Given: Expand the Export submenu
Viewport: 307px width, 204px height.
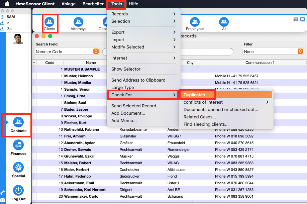Looking at the screenshot, I should point(143,32).
